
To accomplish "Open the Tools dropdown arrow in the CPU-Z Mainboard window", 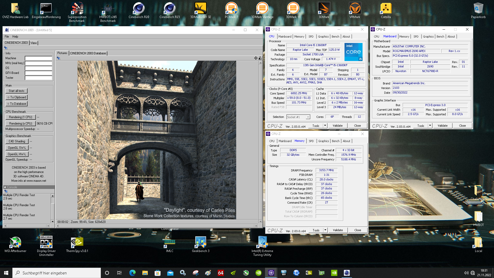I will pyautogui.click(x=430, y=126).
